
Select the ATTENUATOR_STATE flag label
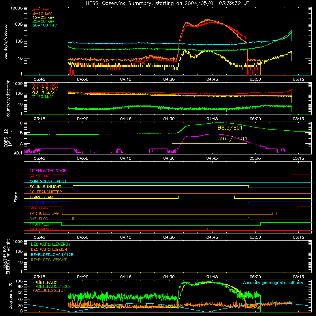48,171
